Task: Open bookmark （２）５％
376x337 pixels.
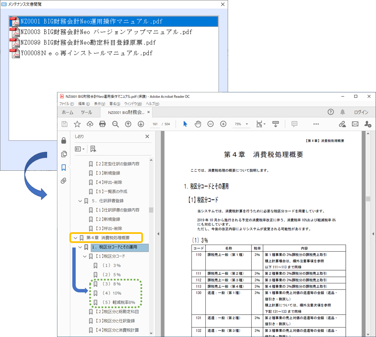Action: [112, 275]
